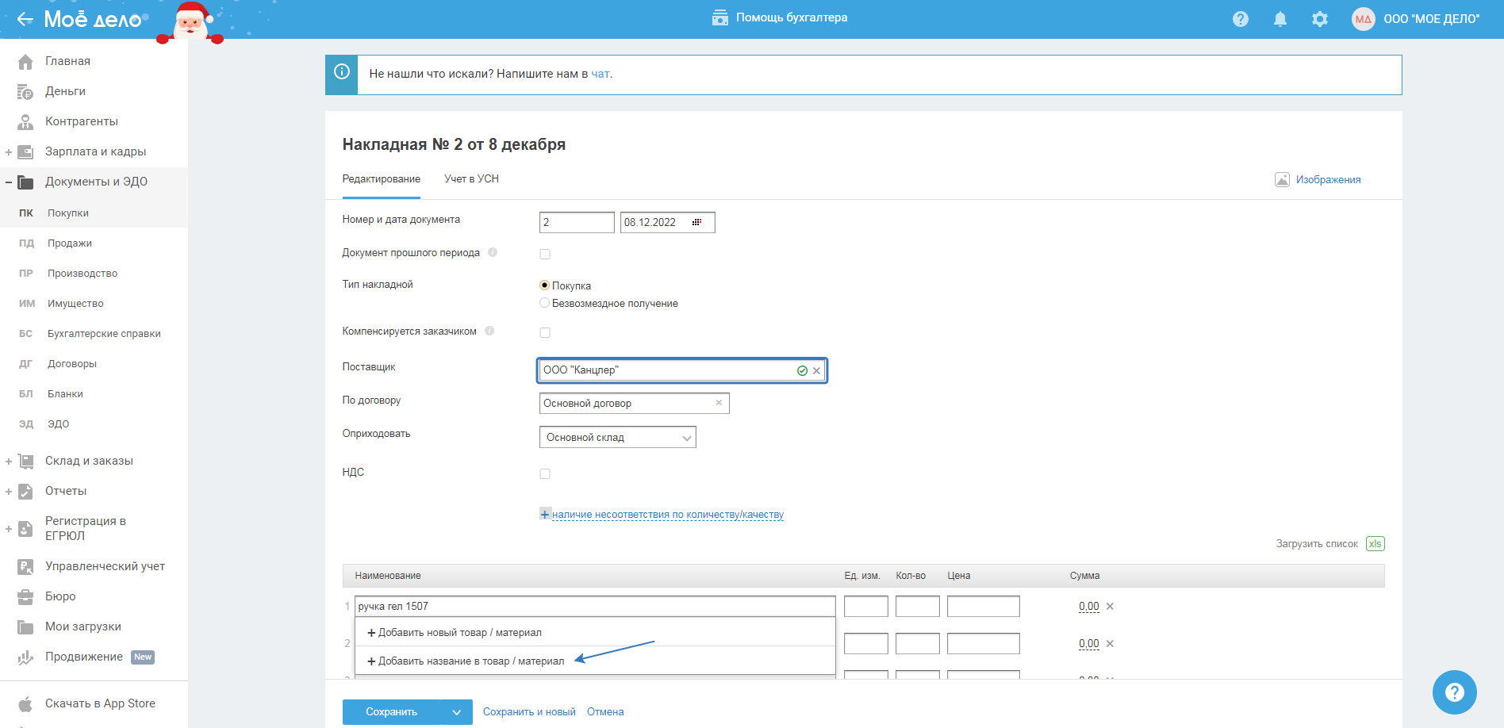This screenshot has width=1504, height=728.
Task: Click the Сохранить button
Action: point(392,712)
